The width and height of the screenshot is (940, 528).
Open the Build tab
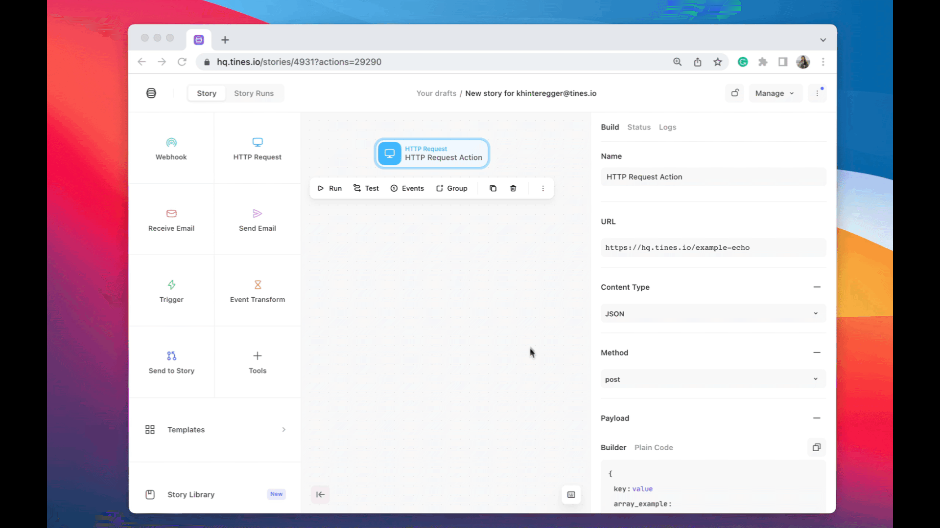point(610,127)
